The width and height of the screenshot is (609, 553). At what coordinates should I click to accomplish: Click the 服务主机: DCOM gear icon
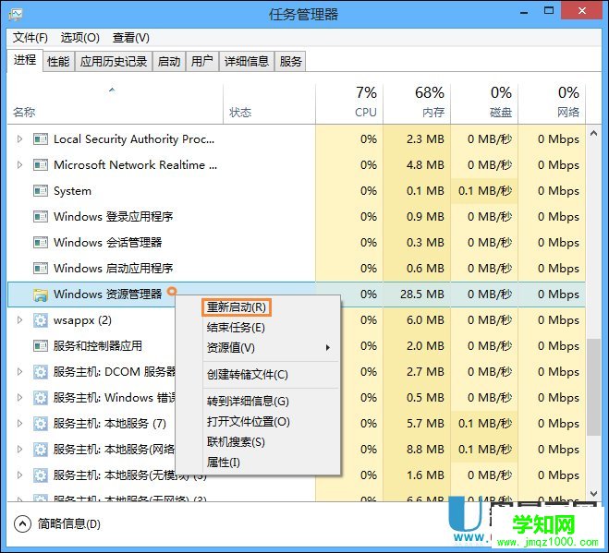click(41, 372)
